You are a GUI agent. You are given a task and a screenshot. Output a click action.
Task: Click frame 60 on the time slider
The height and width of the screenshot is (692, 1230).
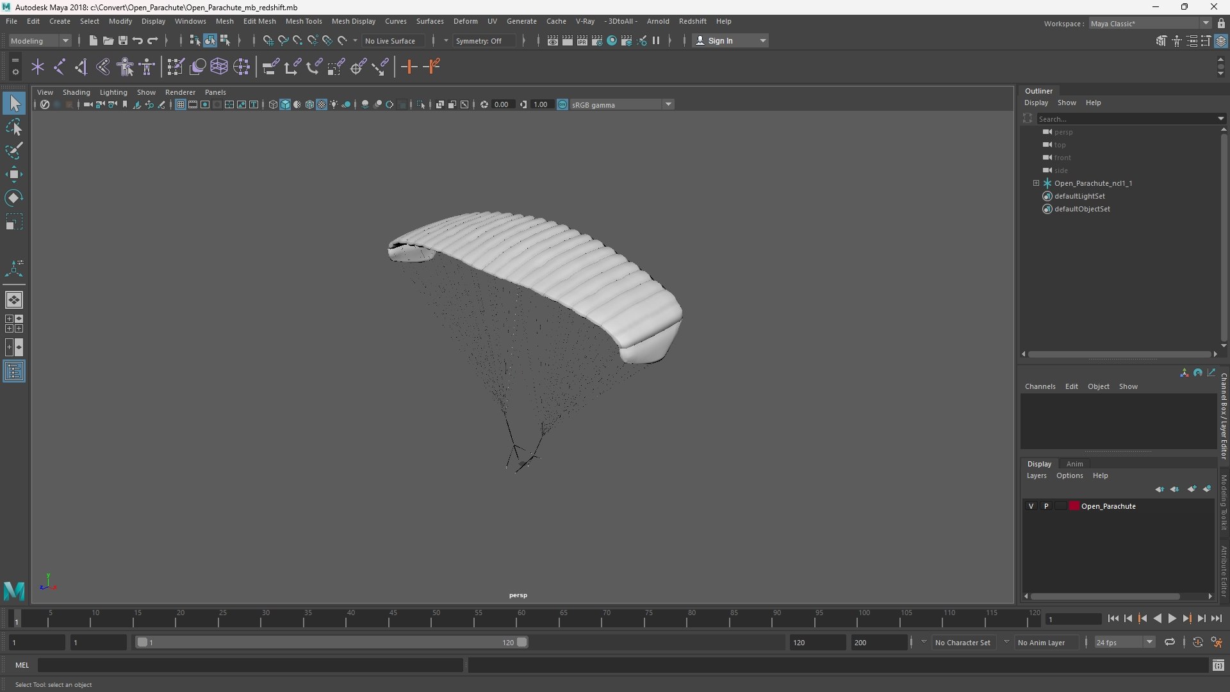tap(521, 619)
